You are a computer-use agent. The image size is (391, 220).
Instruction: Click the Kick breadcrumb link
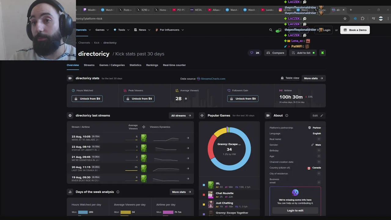[97, 43]
